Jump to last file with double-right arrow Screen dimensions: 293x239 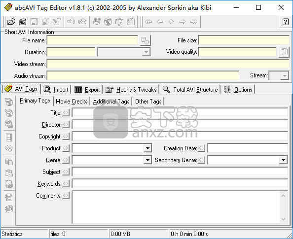click(194, 22)
